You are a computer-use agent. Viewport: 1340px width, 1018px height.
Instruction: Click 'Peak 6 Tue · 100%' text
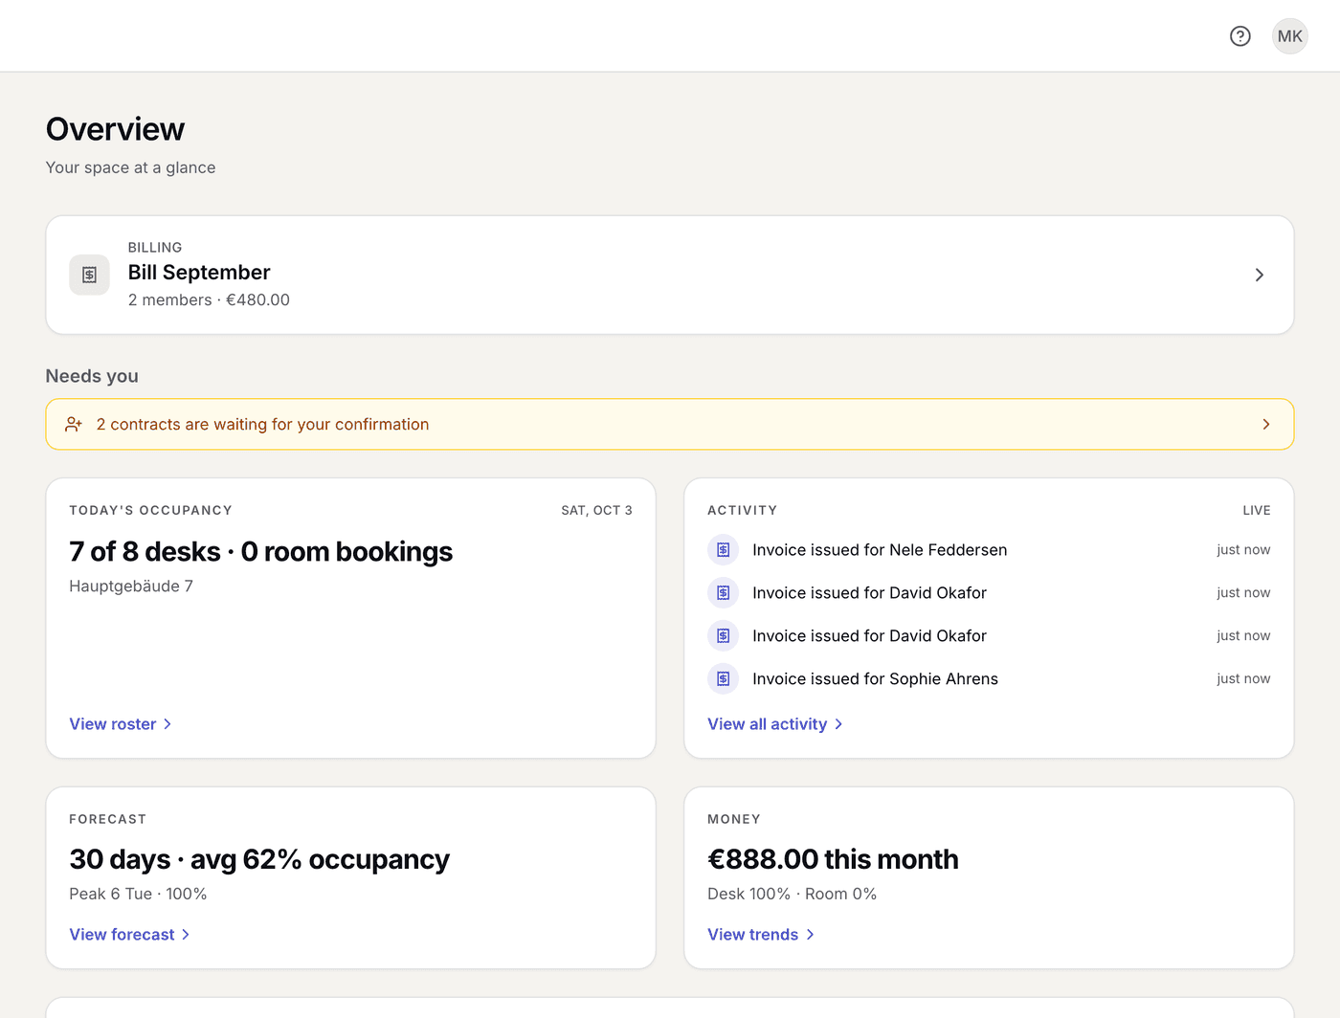coord(138,894)
